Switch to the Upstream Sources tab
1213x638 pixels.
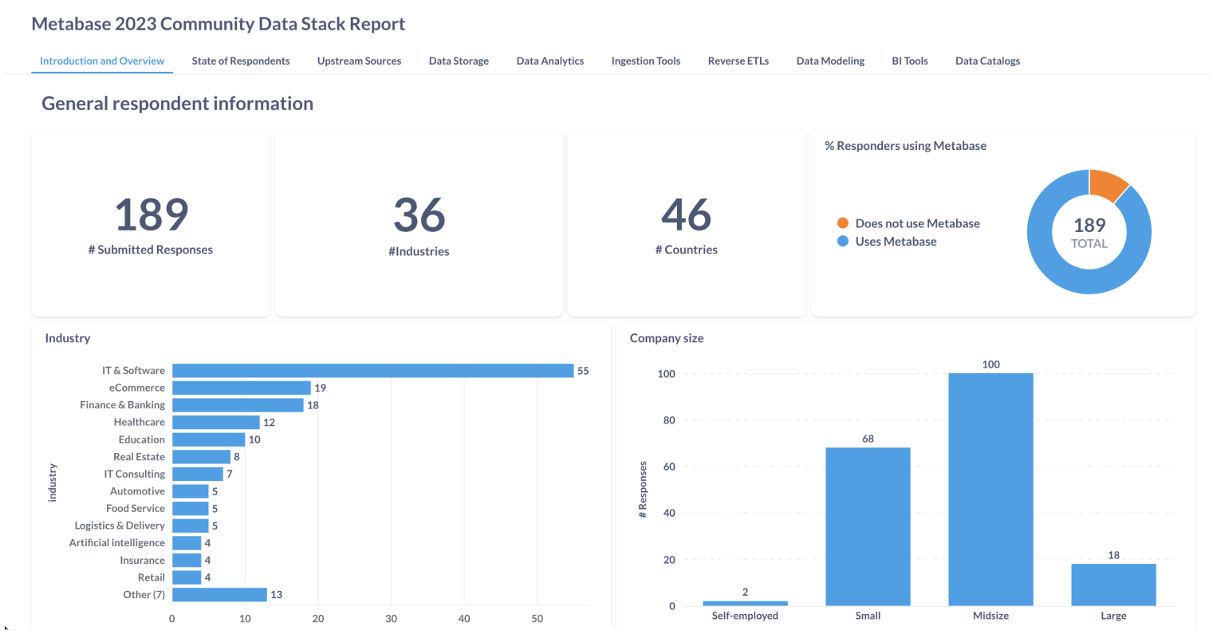(x=359, y=61)
